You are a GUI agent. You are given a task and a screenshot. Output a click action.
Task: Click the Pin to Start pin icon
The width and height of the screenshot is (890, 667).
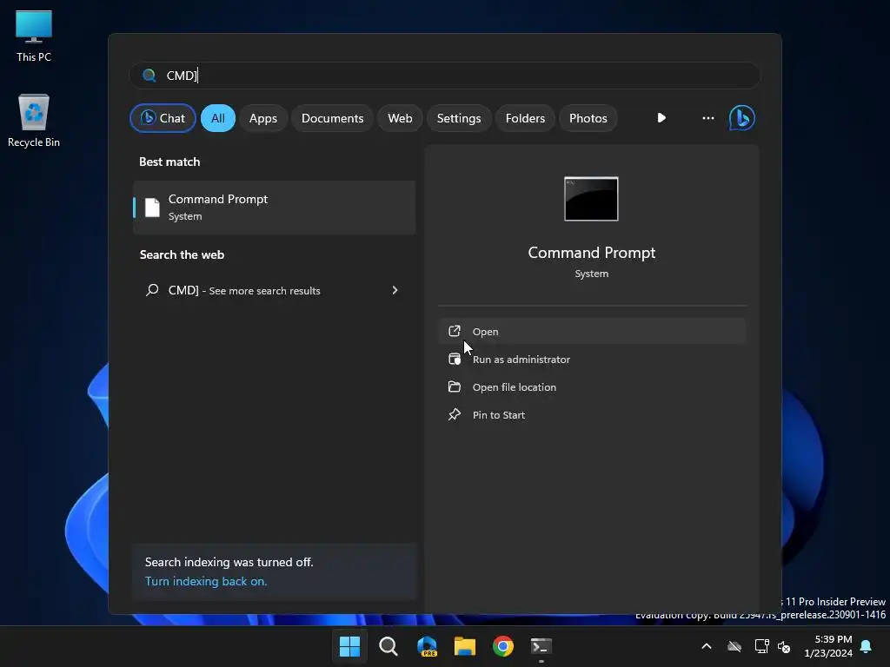coord(454,414)
